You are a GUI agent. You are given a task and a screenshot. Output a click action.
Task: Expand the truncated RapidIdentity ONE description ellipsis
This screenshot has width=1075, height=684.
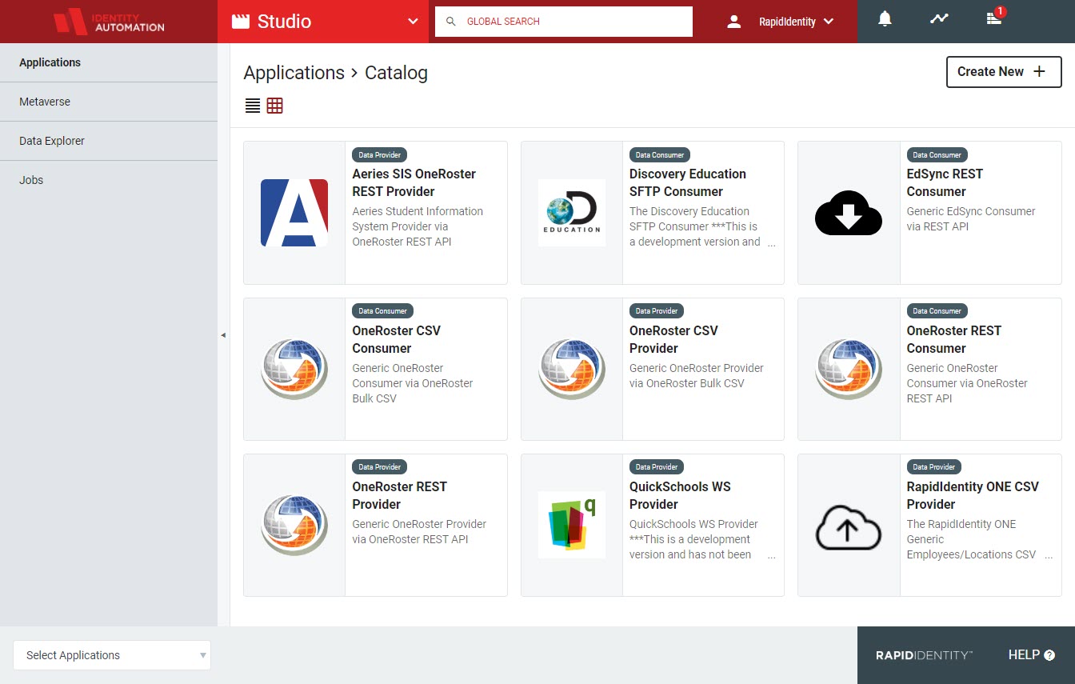[x=1049, y=555]
